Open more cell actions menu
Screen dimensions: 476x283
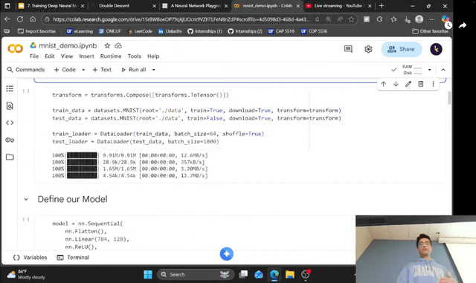(433, 84)
